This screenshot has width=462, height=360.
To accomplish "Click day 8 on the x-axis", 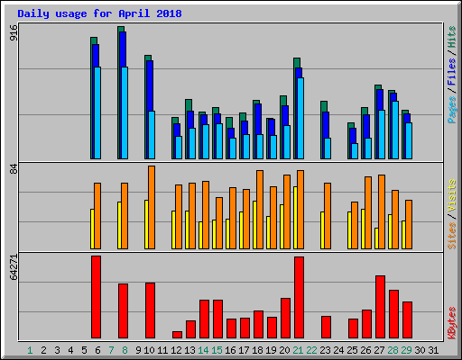I will 125,350.
